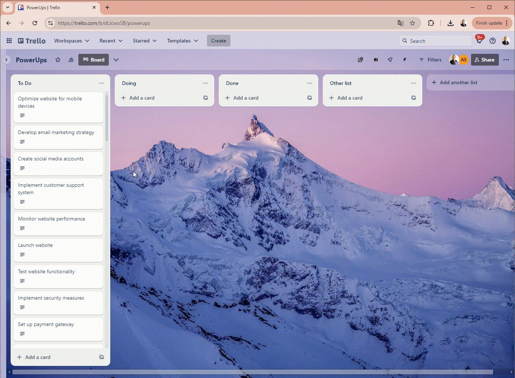Click Add another list
The image size is (515, 378).
(x=458, y=82)
